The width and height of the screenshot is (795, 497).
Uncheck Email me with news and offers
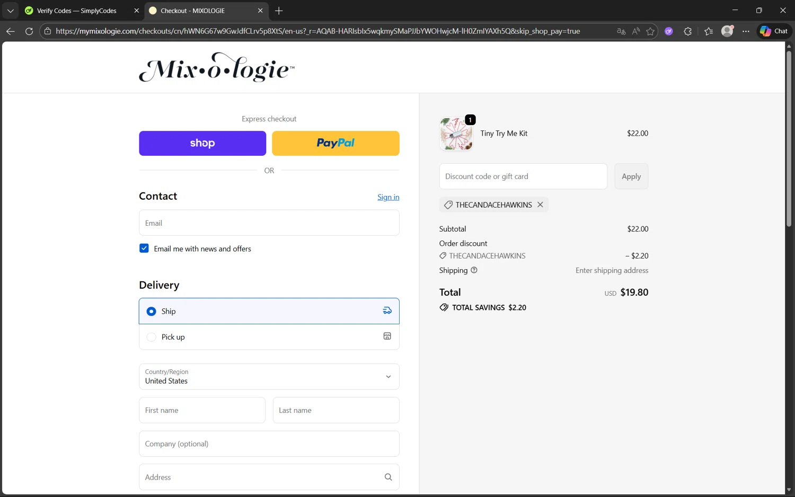[144, 248]
